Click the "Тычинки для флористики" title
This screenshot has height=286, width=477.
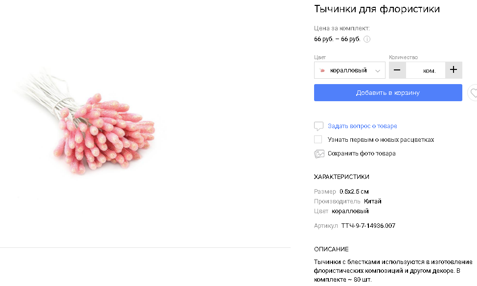pyautogui.click(x=377, y=9)
